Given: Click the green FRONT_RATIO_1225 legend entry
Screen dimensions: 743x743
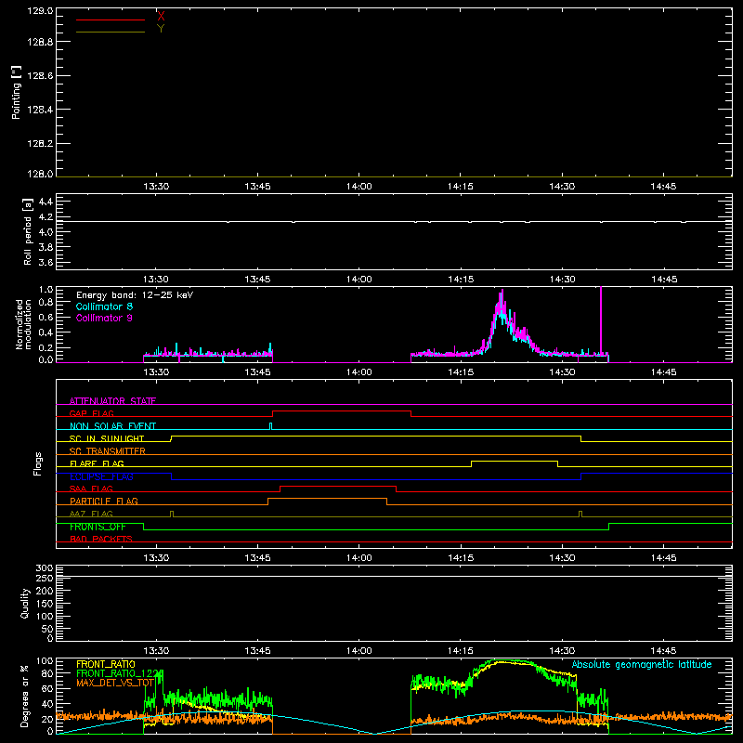Looking at the screenshot, I should 120,673.
